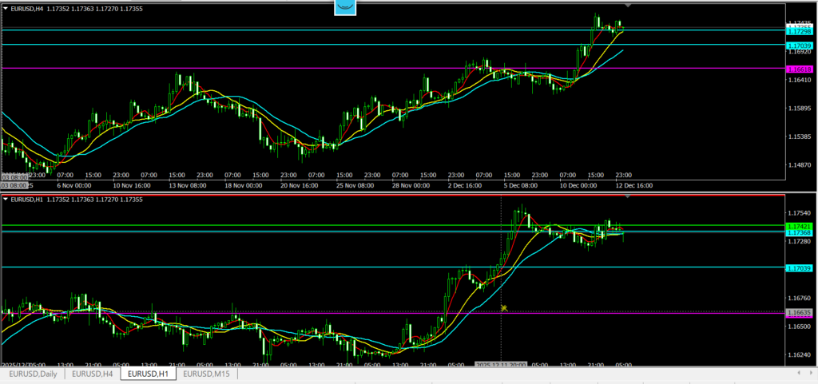Viewport: 818px width, 384px height.
Task: Expand the H4 chart title dropdown triangle
Action: [6, 8]
